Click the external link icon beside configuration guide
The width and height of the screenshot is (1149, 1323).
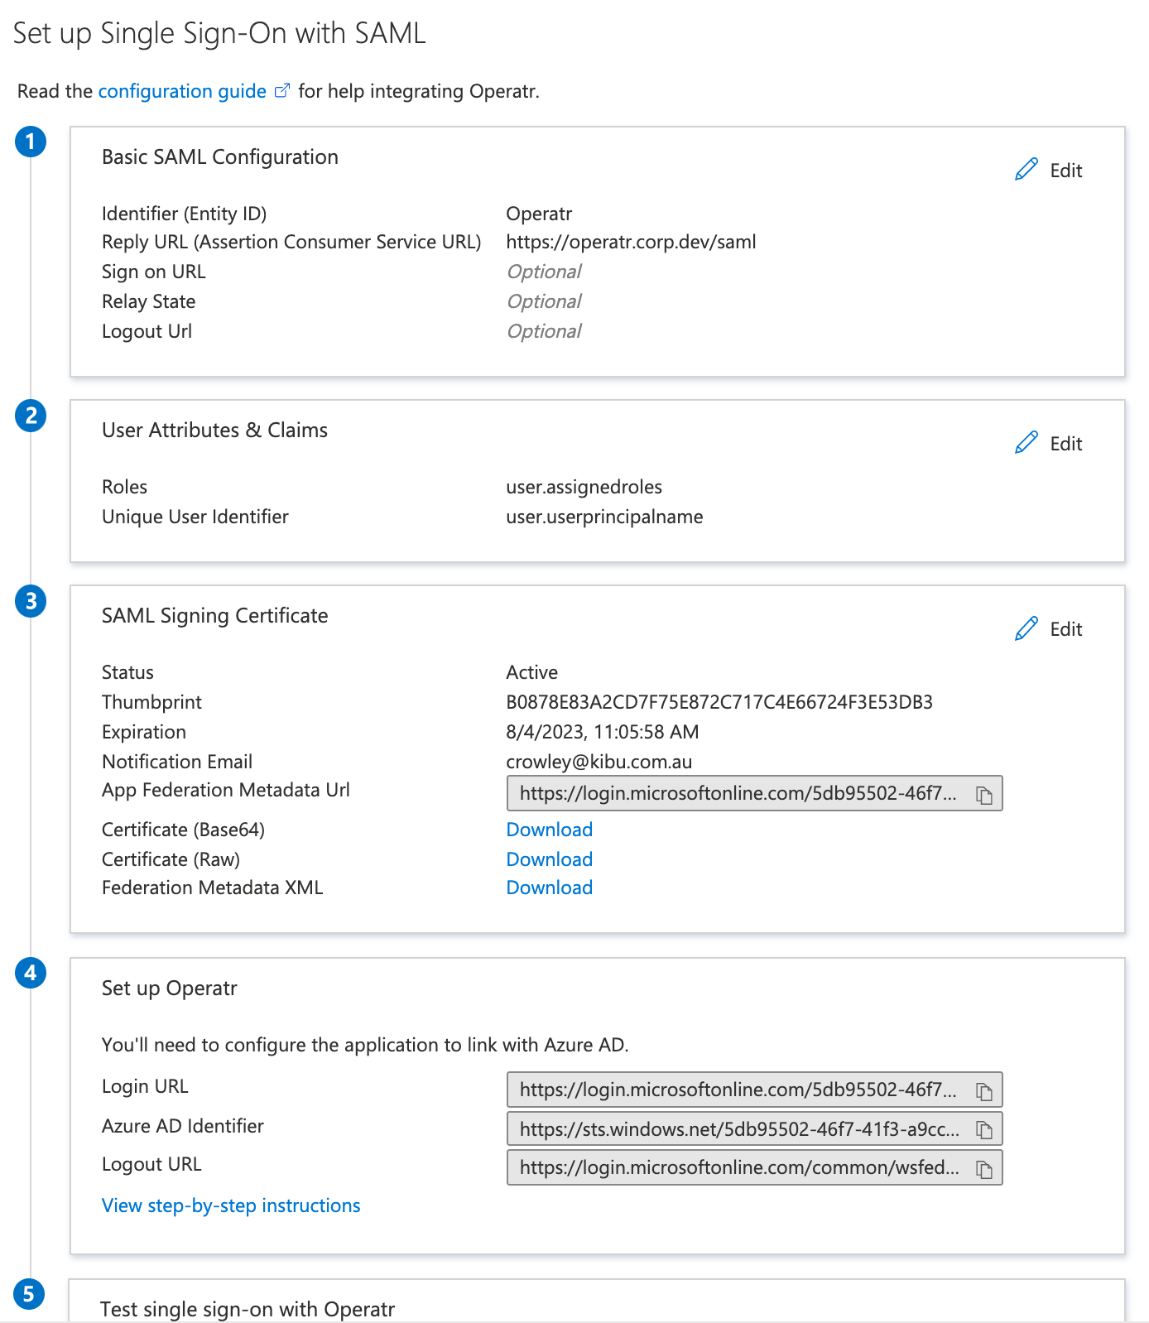pos(282,90)
